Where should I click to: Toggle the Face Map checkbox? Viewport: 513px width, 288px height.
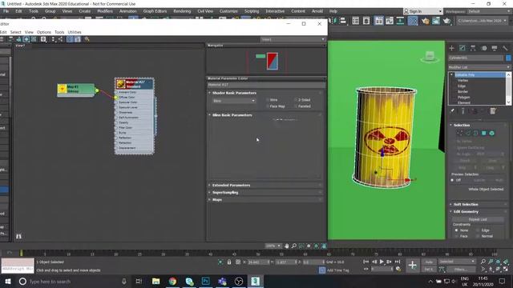coord(268,106)
